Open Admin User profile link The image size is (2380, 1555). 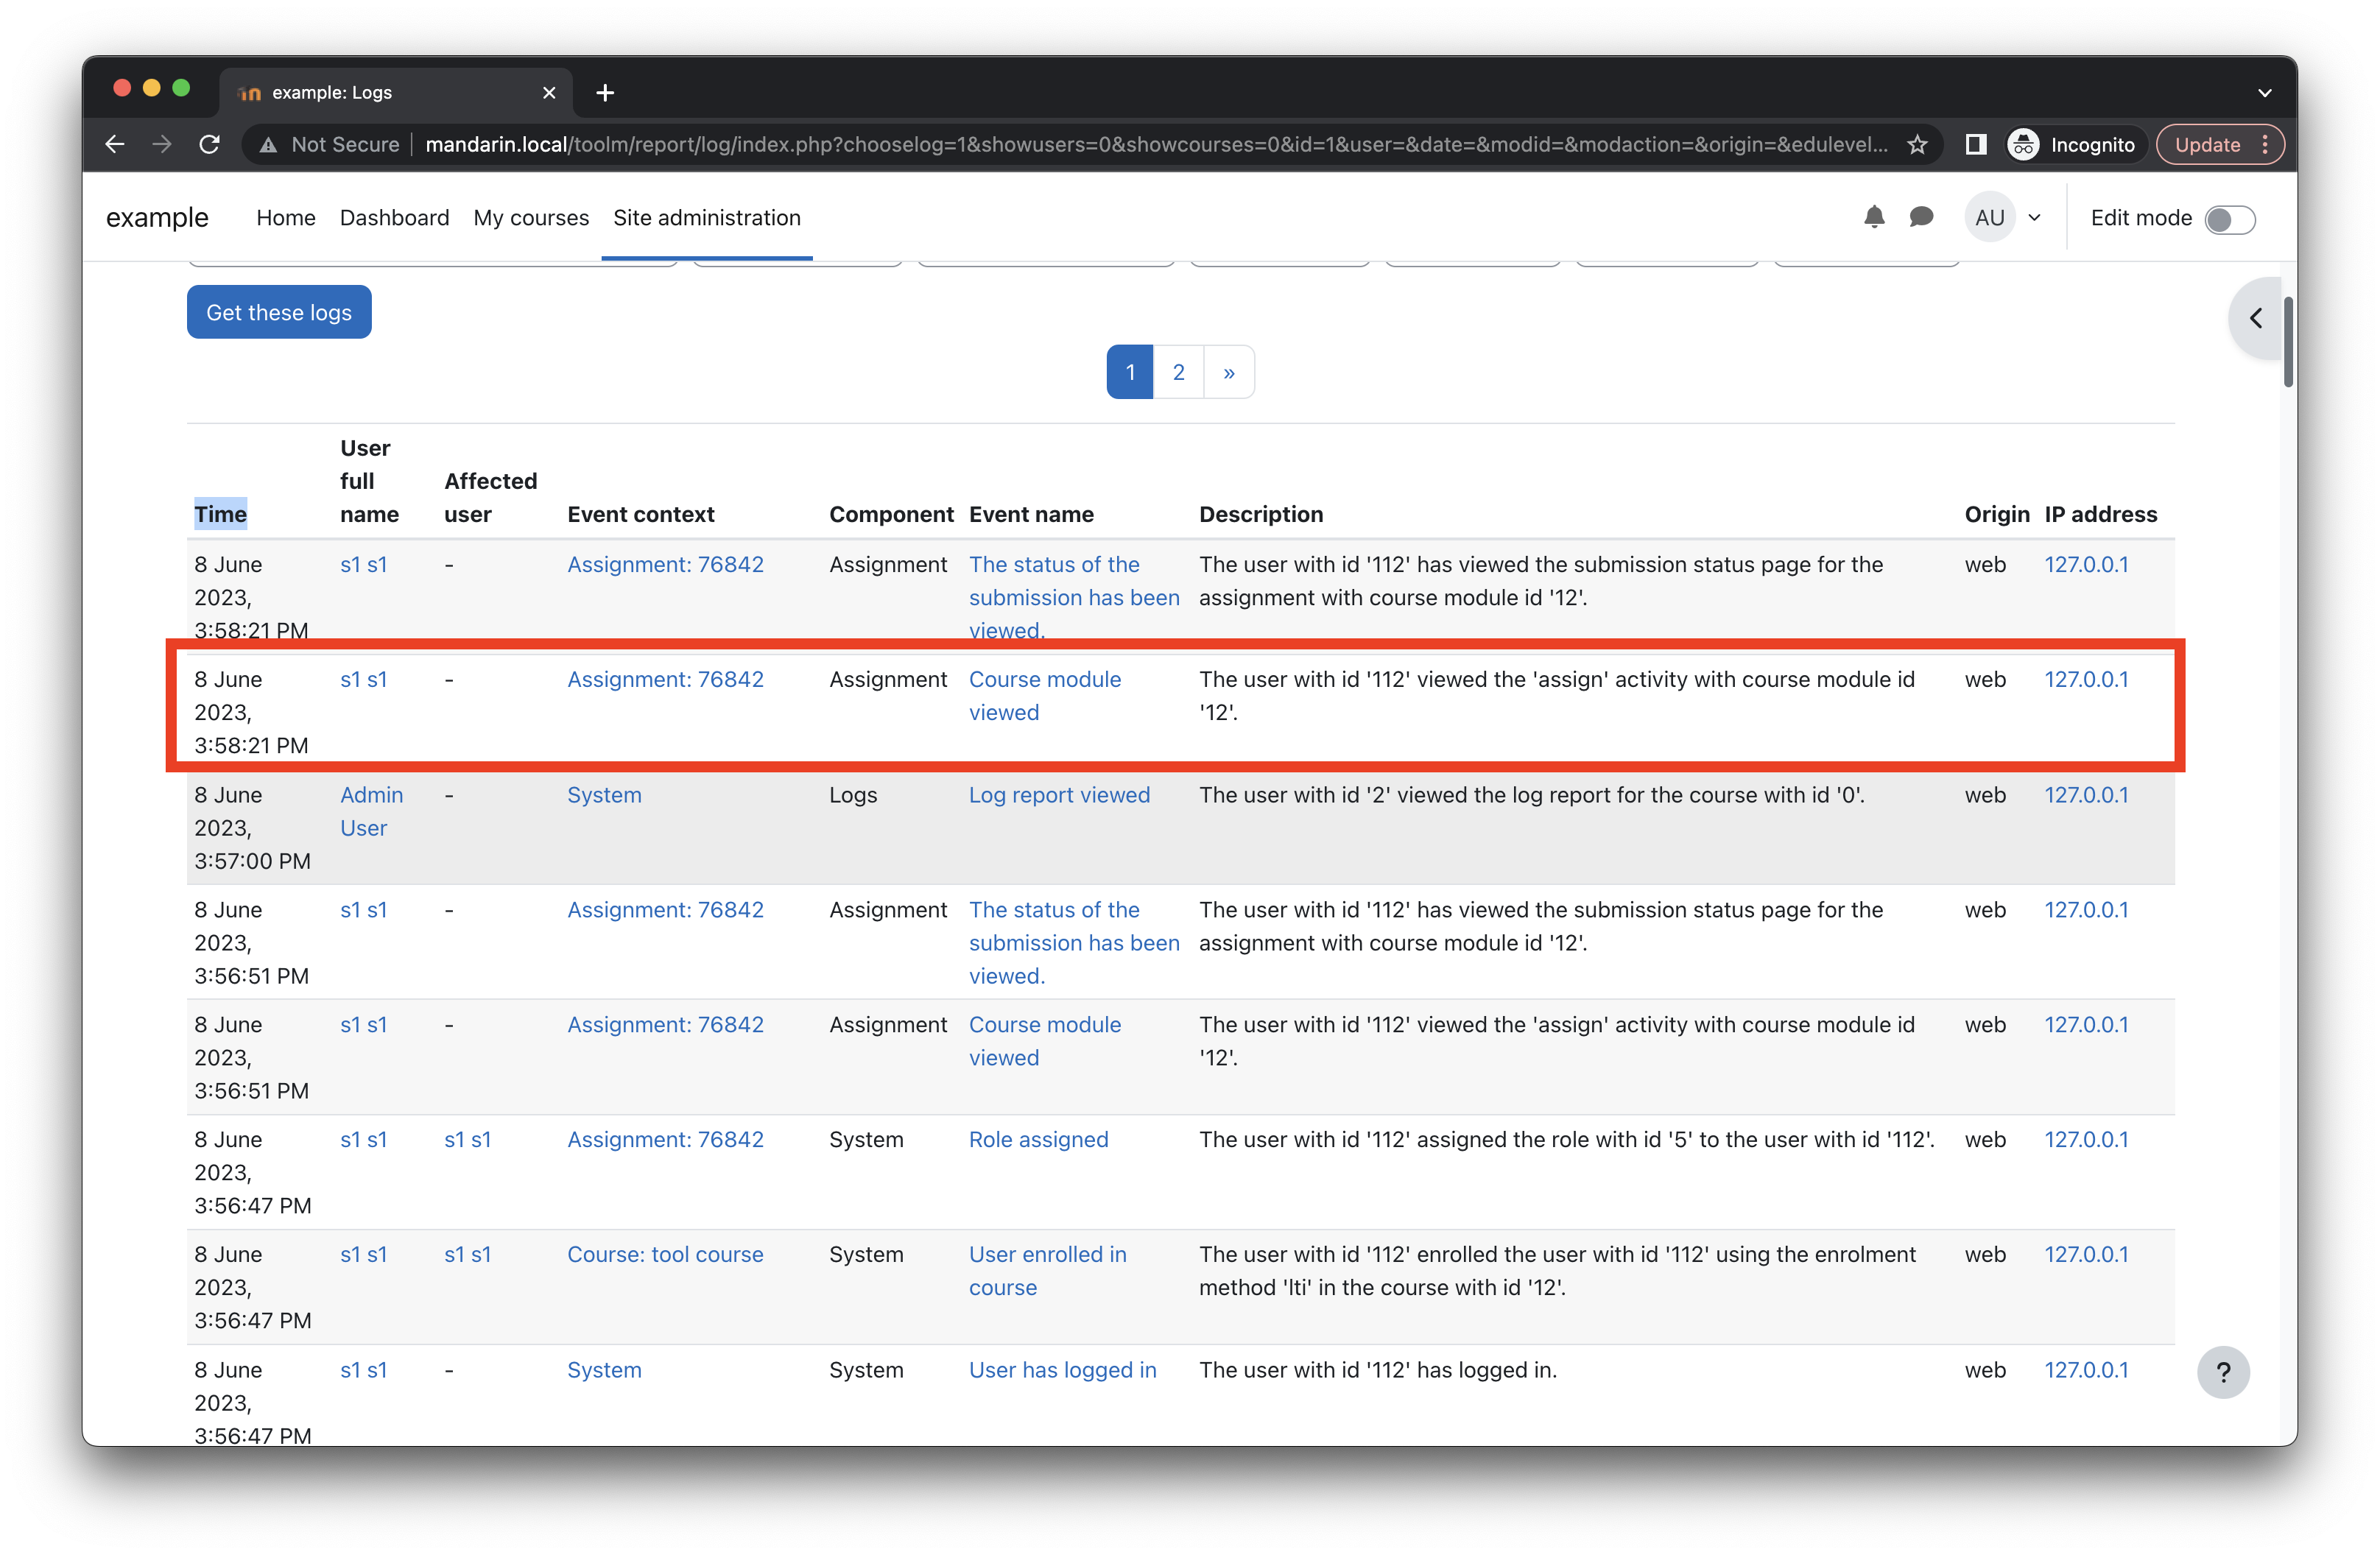[371, 811]
